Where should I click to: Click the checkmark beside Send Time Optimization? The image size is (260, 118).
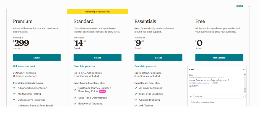tap(75, 98)
